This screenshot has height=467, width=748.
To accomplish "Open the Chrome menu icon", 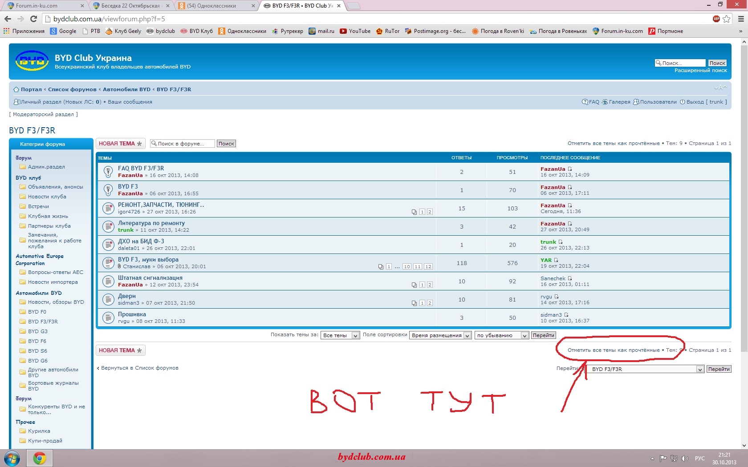I will tap(741, 19).
